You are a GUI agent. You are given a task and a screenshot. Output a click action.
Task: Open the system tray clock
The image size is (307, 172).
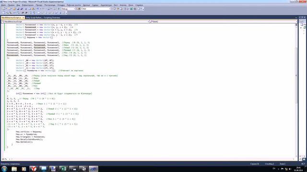[x=298, y=169]
